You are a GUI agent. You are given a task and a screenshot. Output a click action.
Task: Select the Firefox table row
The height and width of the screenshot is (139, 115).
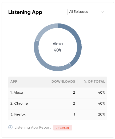point(58,115)
